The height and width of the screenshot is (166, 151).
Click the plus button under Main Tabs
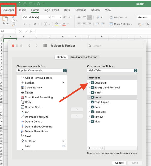pyautogui.click(x=90, y=148)
